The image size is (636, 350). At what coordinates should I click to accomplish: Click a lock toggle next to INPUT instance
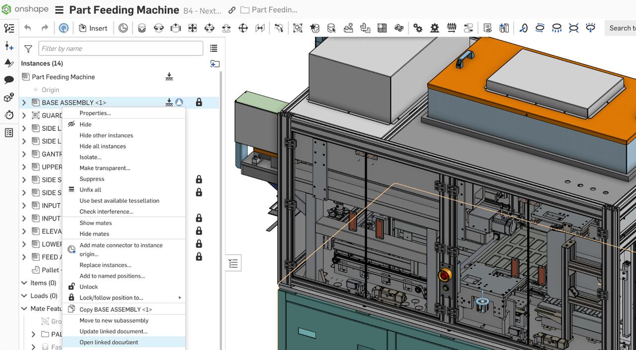coord(199,218)
